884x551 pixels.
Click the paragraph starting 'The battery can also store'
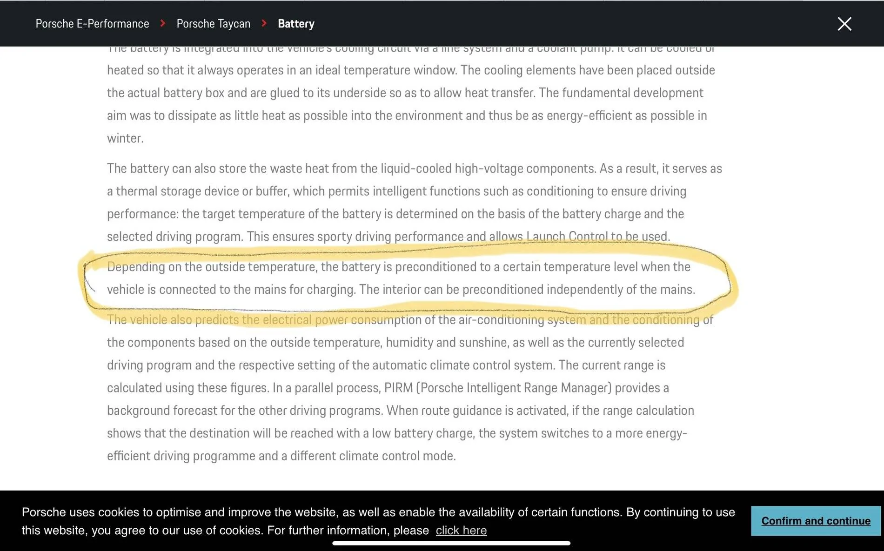tap(415, 202)
